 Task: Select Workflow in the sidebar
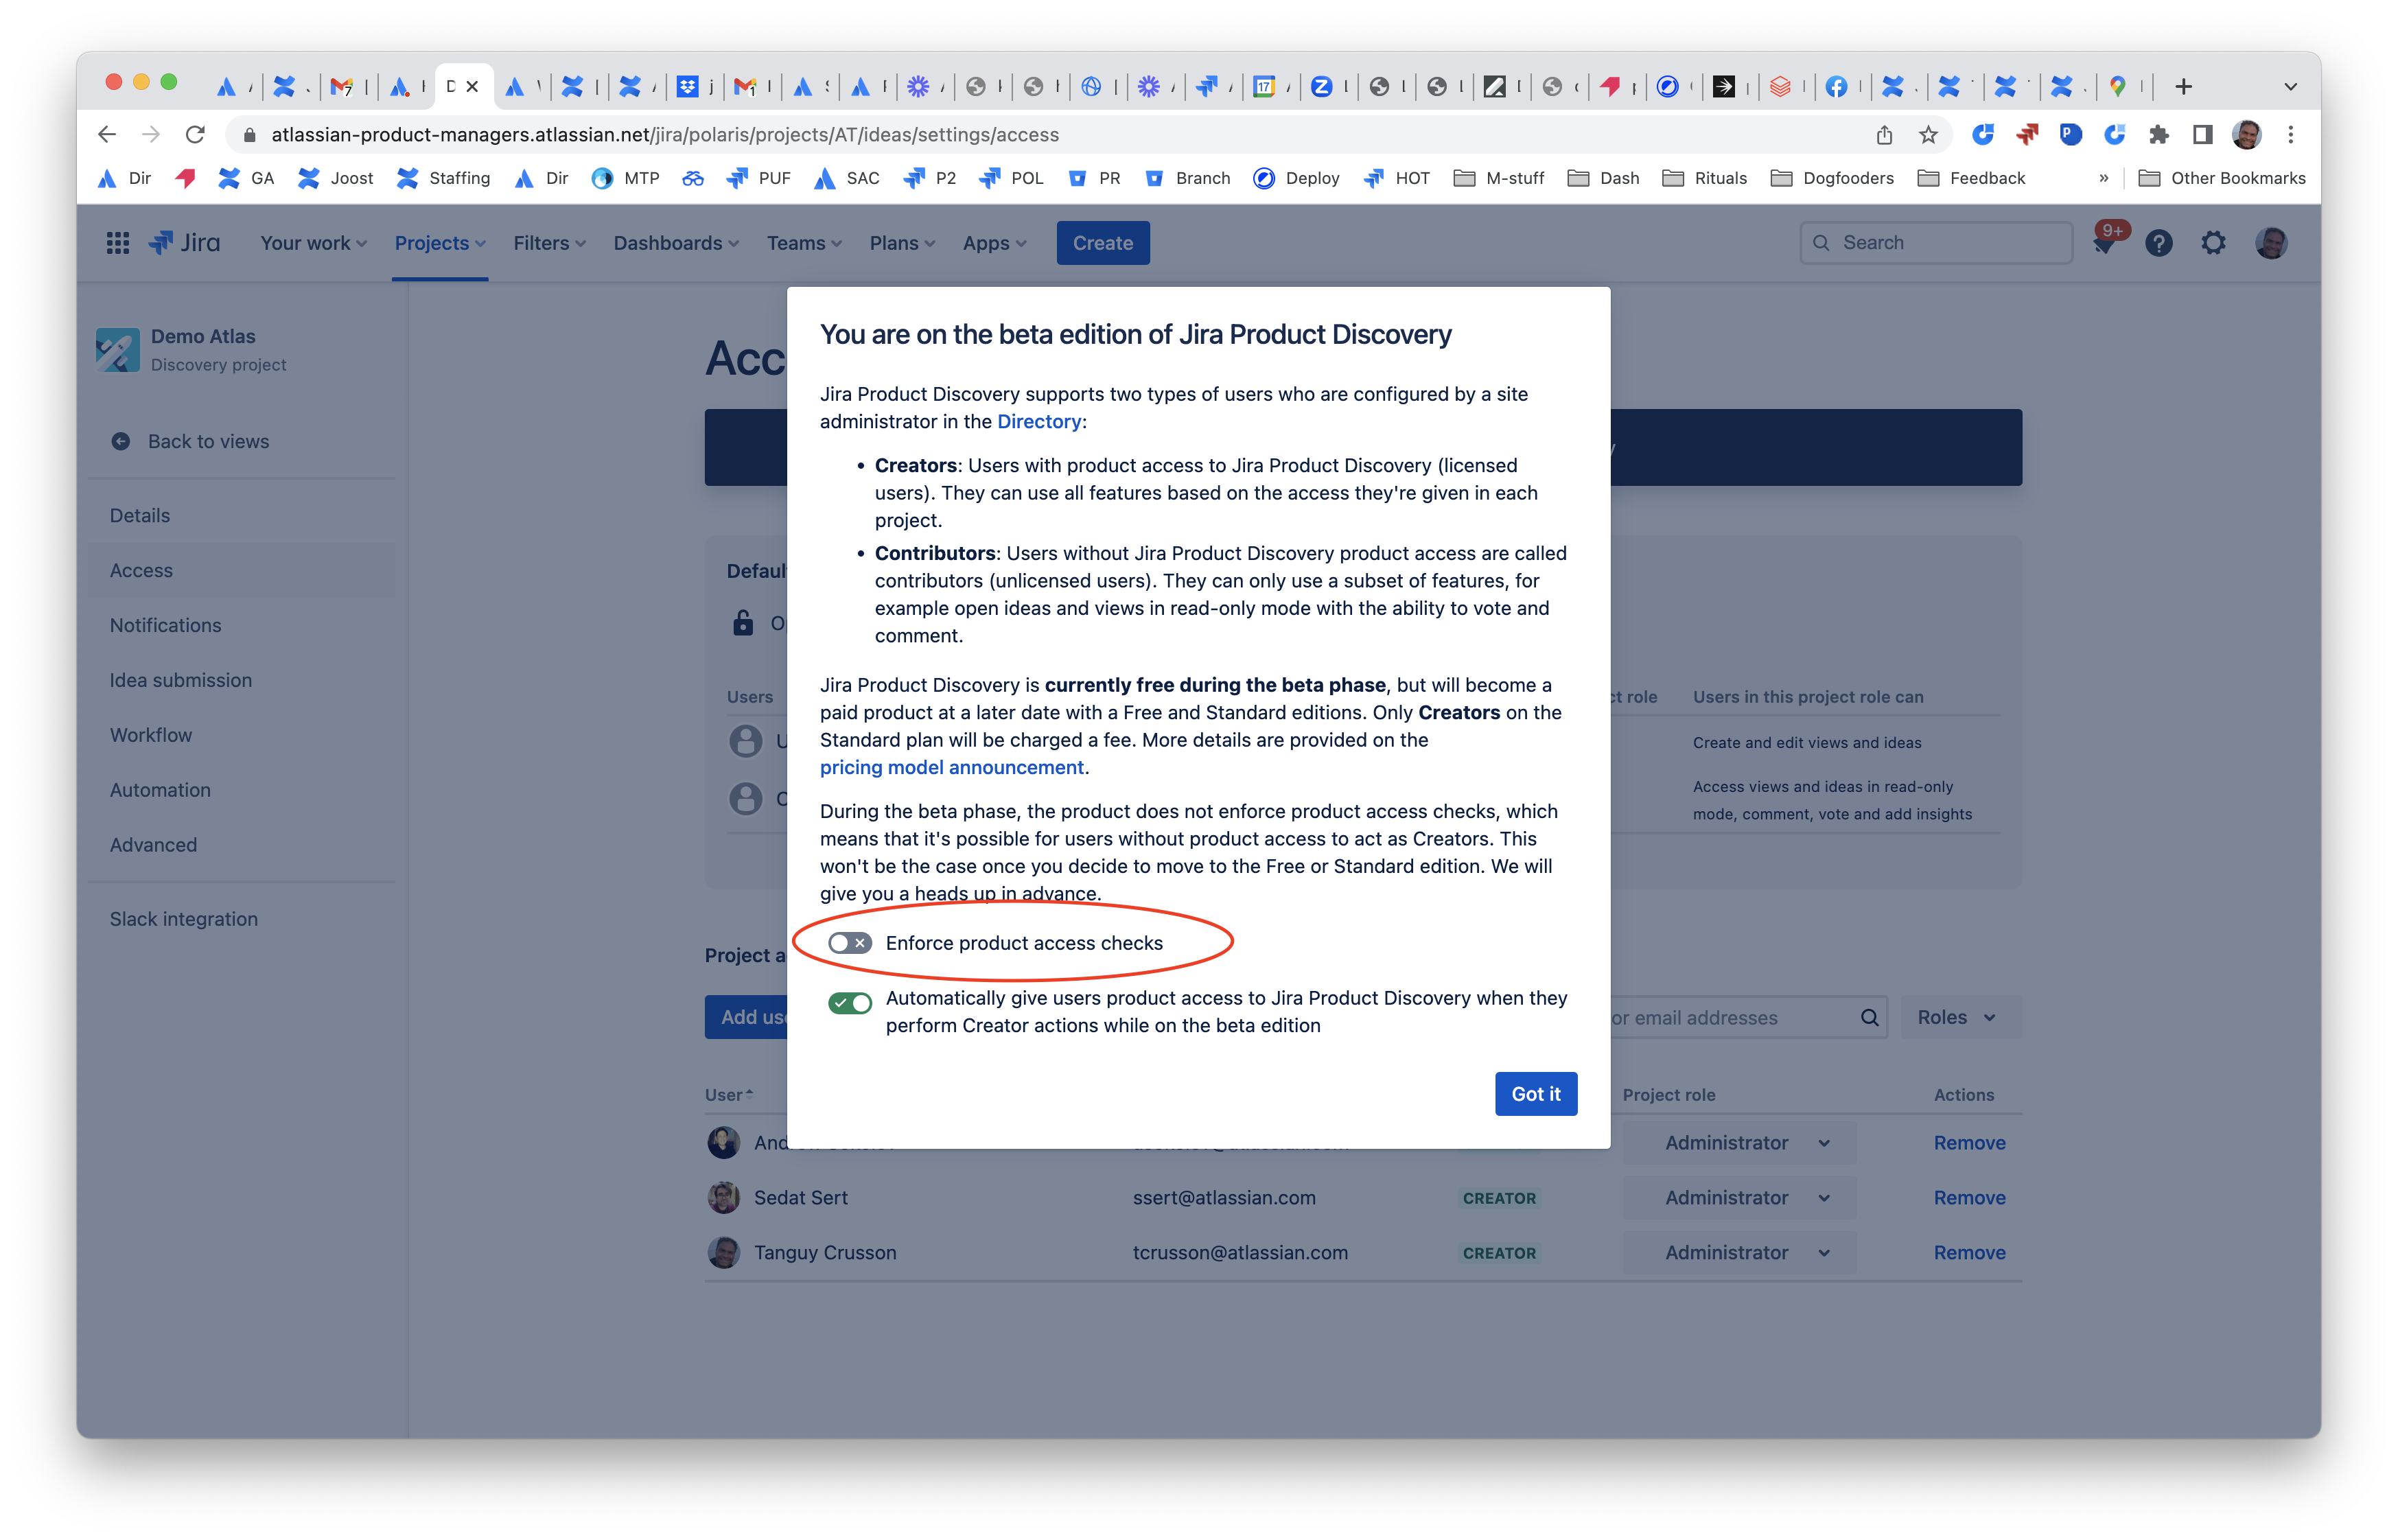click(x=151, y=734)
